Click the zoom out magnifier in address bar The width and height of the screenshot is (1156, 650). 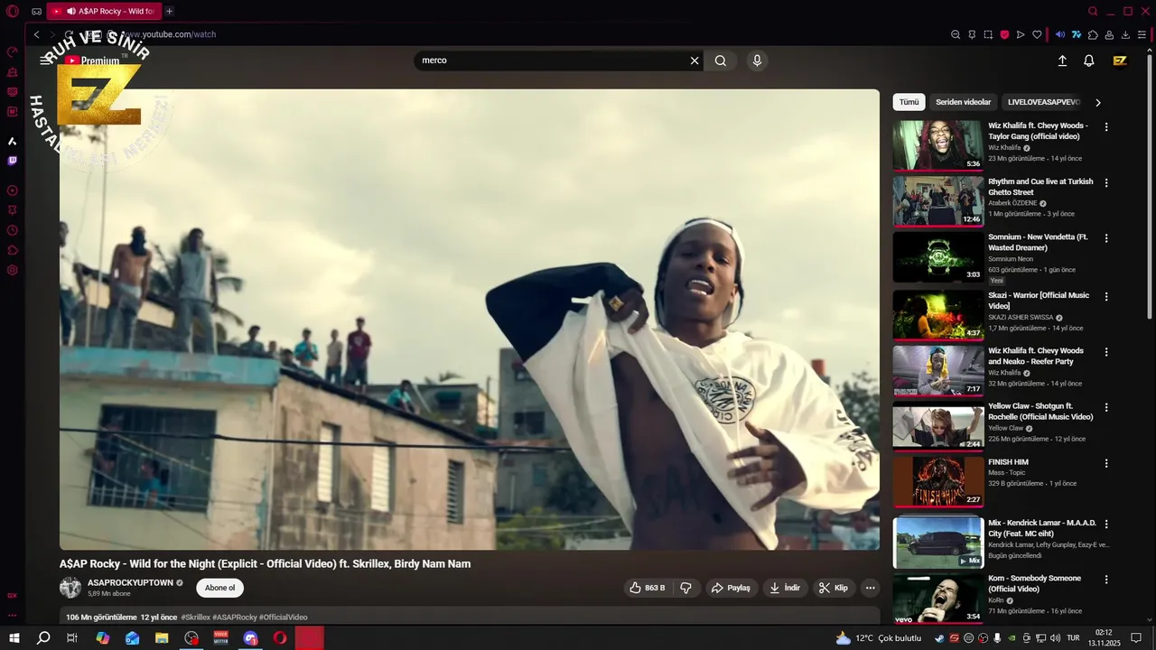[x=956, y=34]
